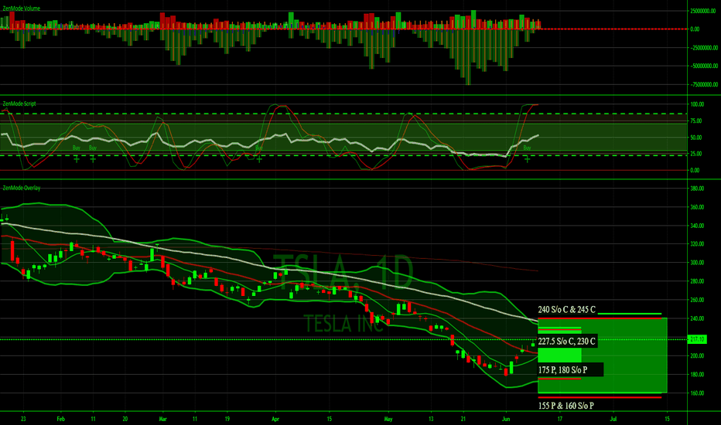
Task: Click the Jul date axis label
Action: [613, 419]
